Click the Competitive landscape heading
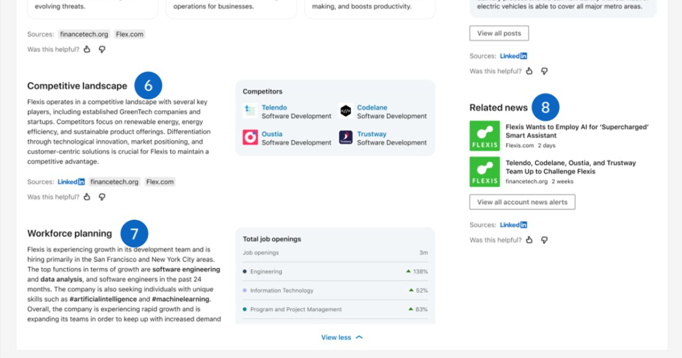Viewport: 682px width, 358px height. point(77,86)
